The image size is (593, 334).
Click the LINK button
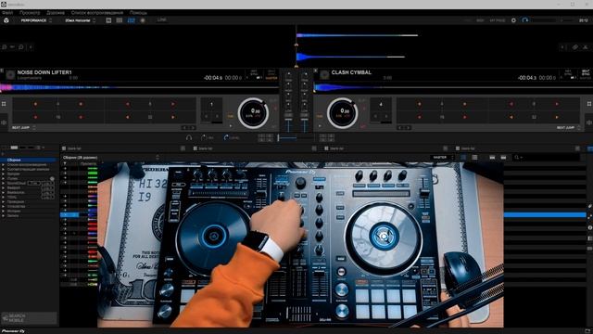coord(162,19)
